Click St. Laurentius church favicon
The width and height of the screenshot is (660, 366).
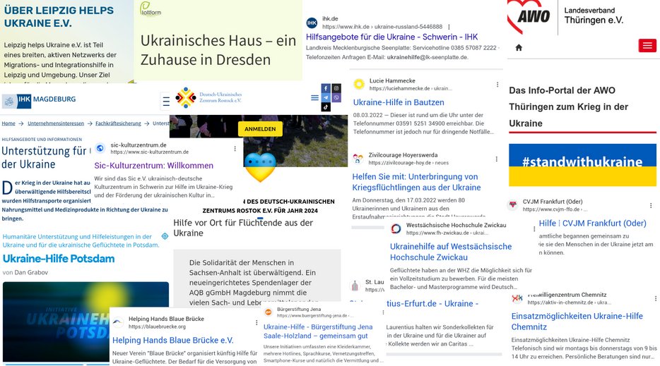[x=355, y=286]
